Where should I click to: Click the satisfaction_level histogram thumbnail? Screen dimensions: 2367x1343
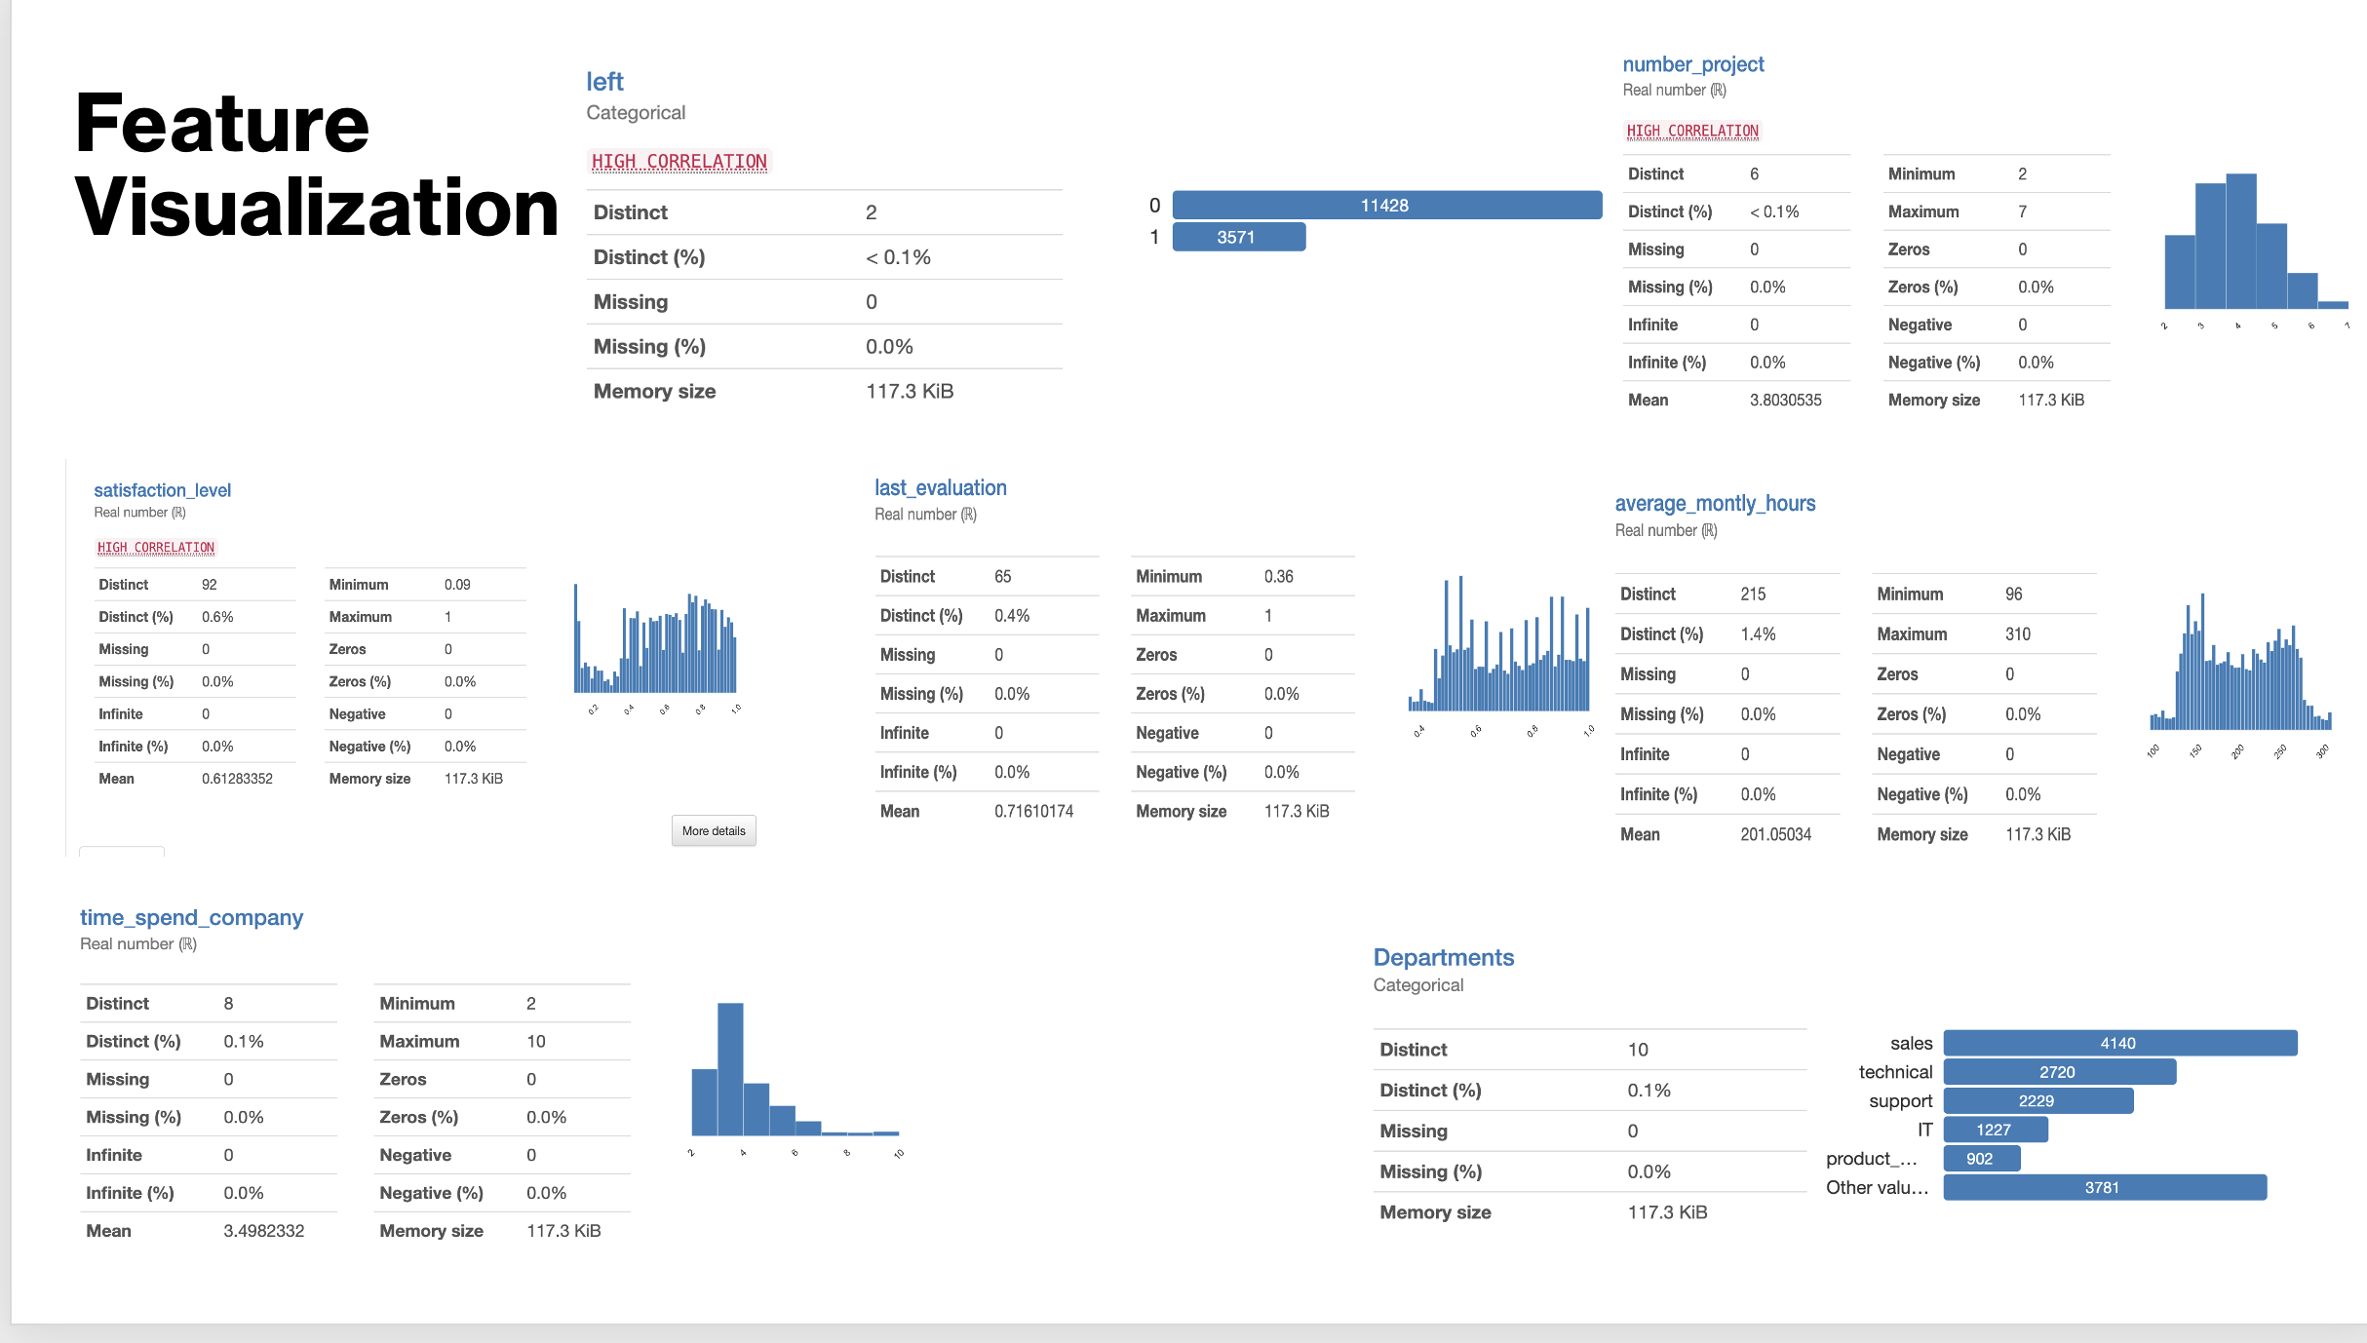point(656,648)
